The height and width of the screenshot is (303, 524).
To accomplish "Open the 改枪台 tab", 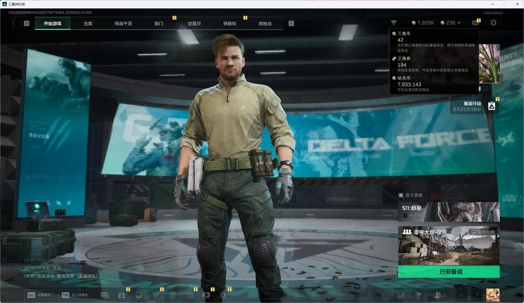I will tap(265, 23).
